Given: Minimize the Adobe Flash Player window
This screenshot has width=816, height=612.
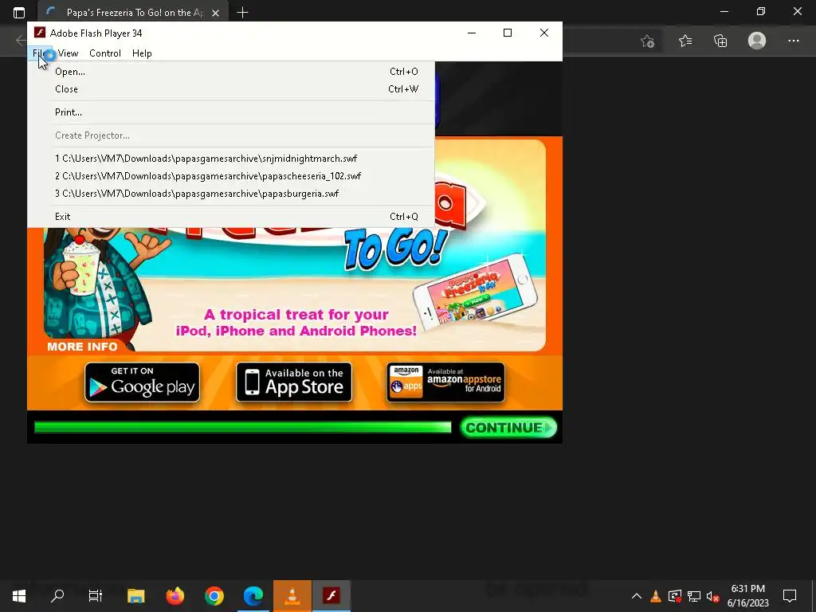Looking at the screenshot, I should [472, 33].
